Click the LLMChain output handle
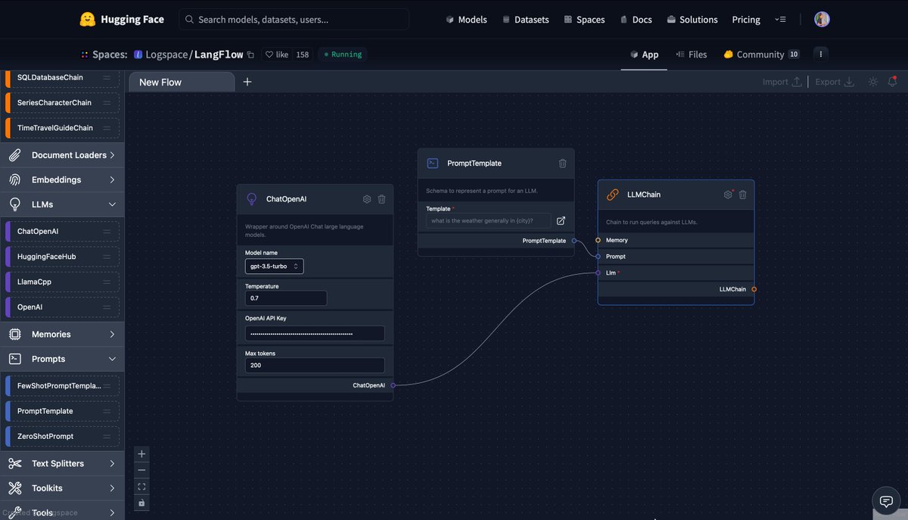 pos(754,289)
